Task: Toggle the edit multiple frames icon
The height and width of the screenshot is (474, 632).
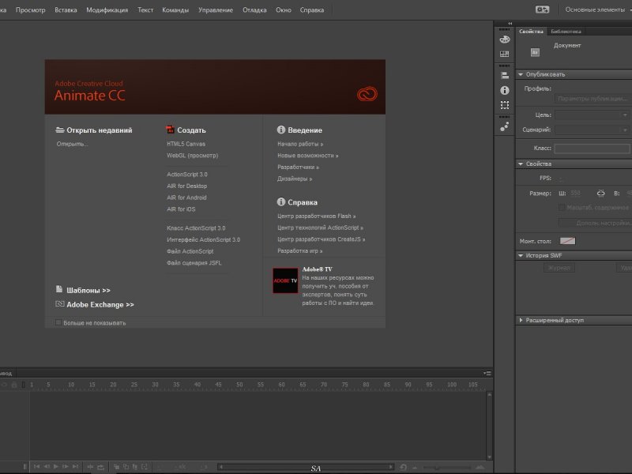Action: pos(134,467)
